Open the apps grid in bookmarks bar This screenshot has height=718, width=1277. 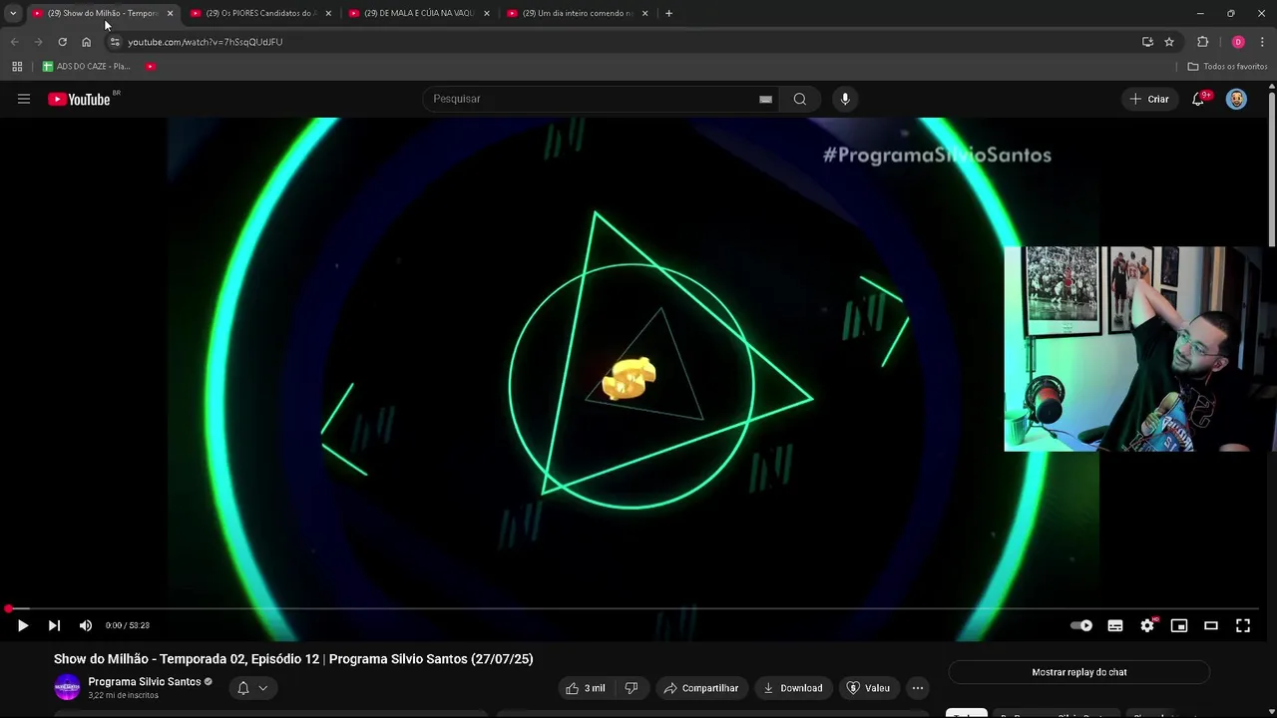[17, 67]
